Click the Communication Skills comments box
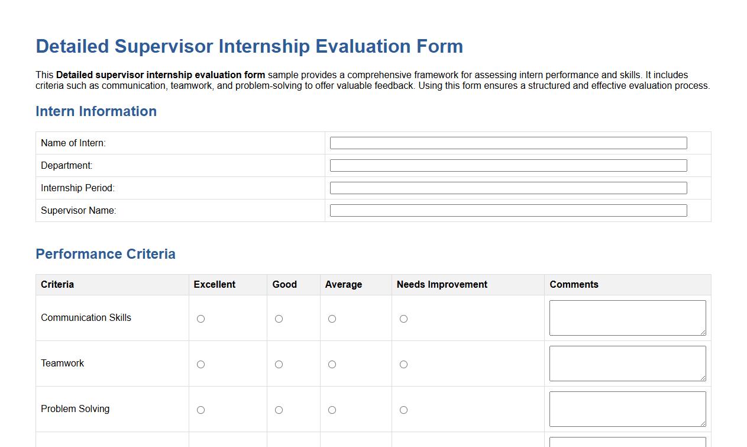Screen dimensions: 747x447 (x=627, y=317)
